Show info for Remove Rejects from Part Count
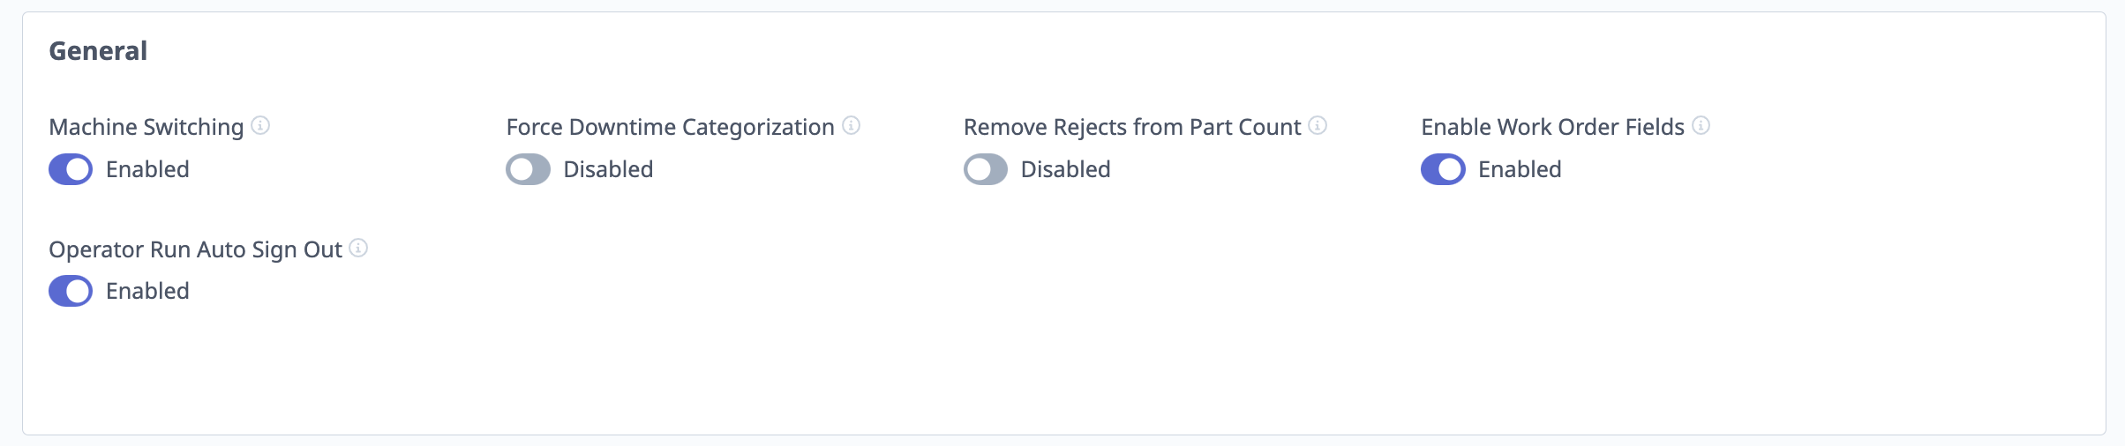Viewport: 2125px width, 446px height. 1318,125
